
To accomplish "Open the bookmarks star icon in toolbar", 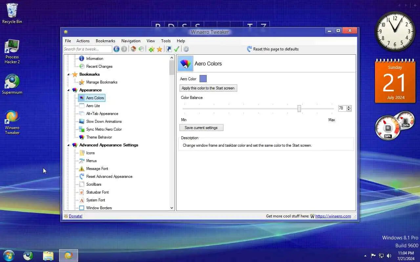I will [159, 49].
